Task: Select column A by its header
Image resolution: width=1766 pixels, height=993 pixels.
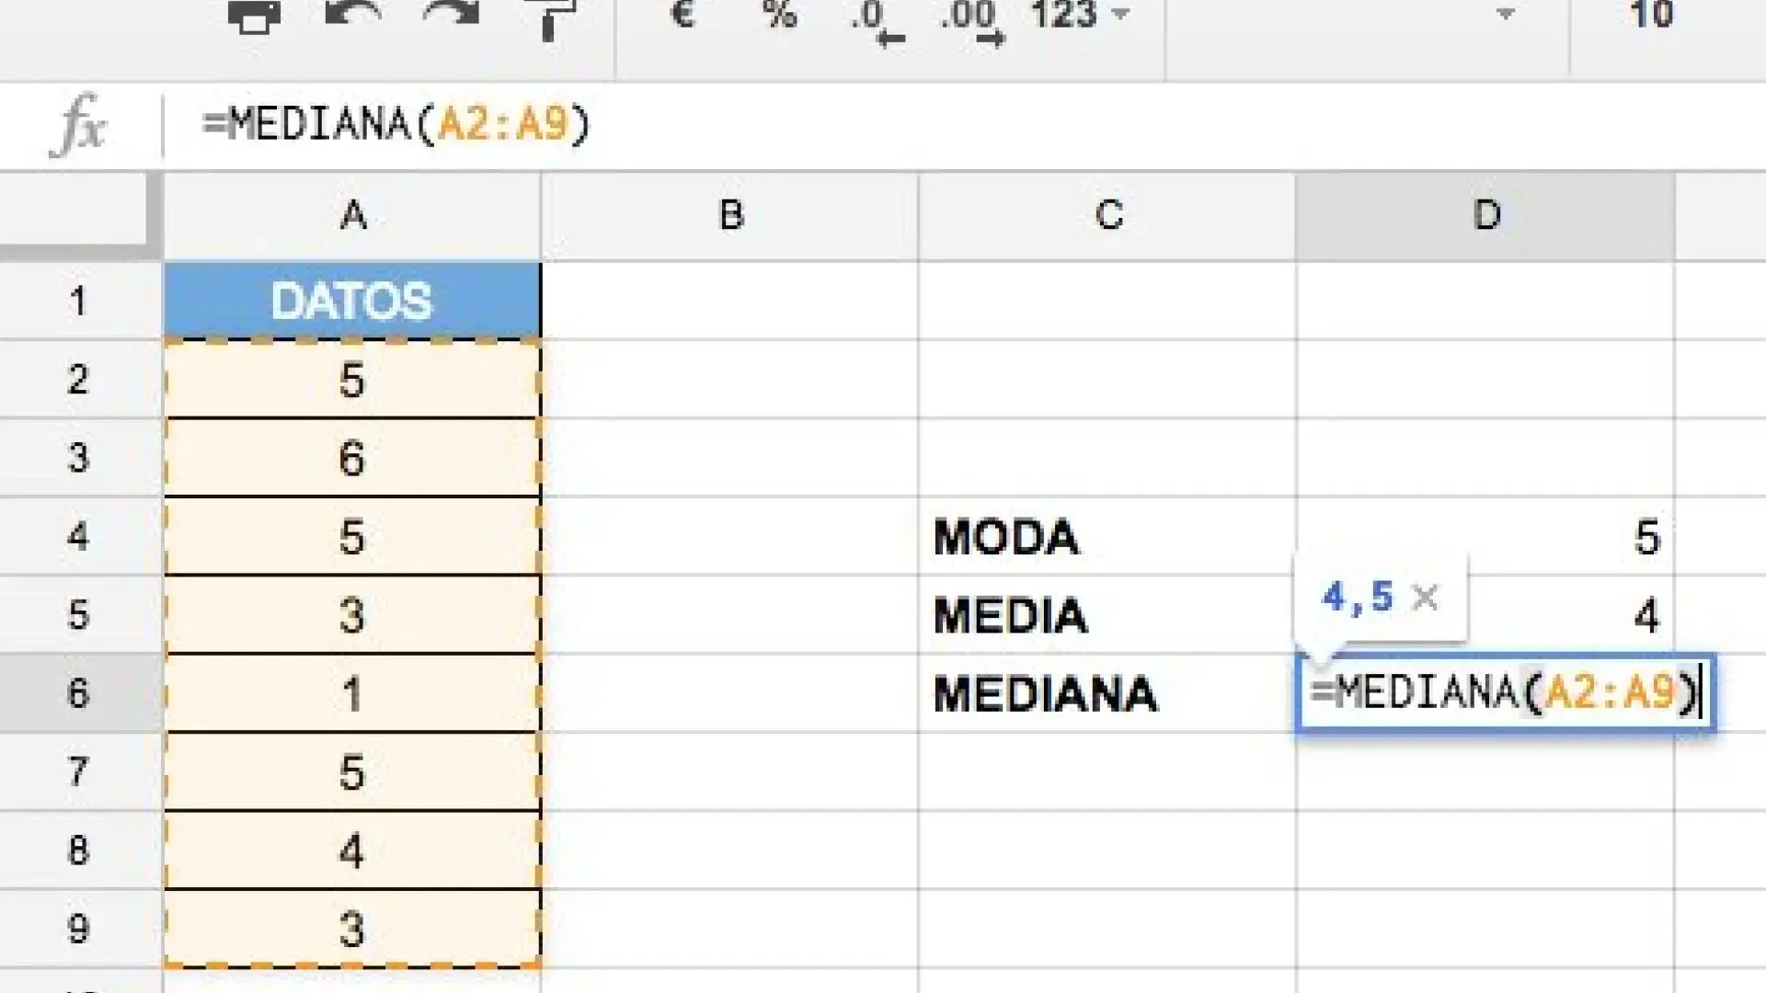Action: [352, 215]
